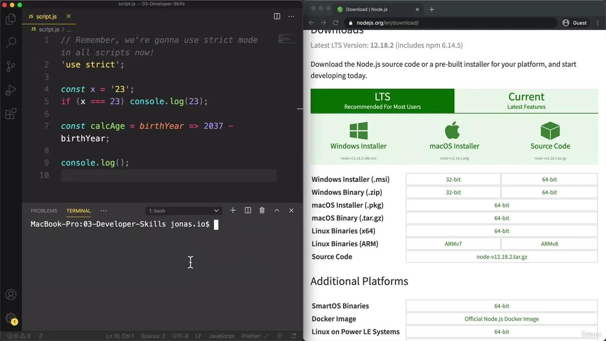606x341 pixels.
Task: Reload the nodejs.org page in Chrome
Action: pyautogui.click(x=336, y=22)
